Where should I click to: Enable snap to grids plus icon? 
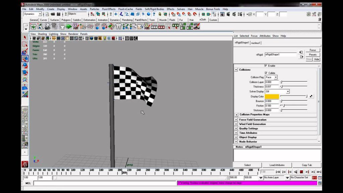click(x=116, y=14)
